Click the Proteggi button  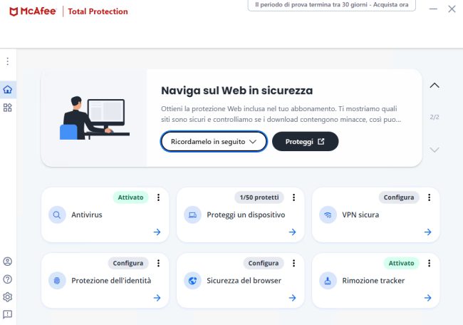[305, 142]
